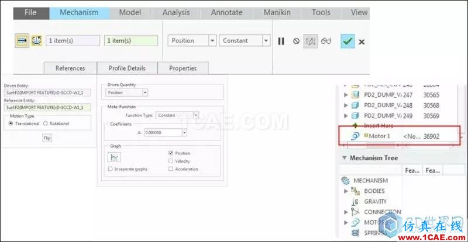Viewport: 468px width, 242px height.
Task: Switch to the View ribbon tab
Action: tap(359, 13)
